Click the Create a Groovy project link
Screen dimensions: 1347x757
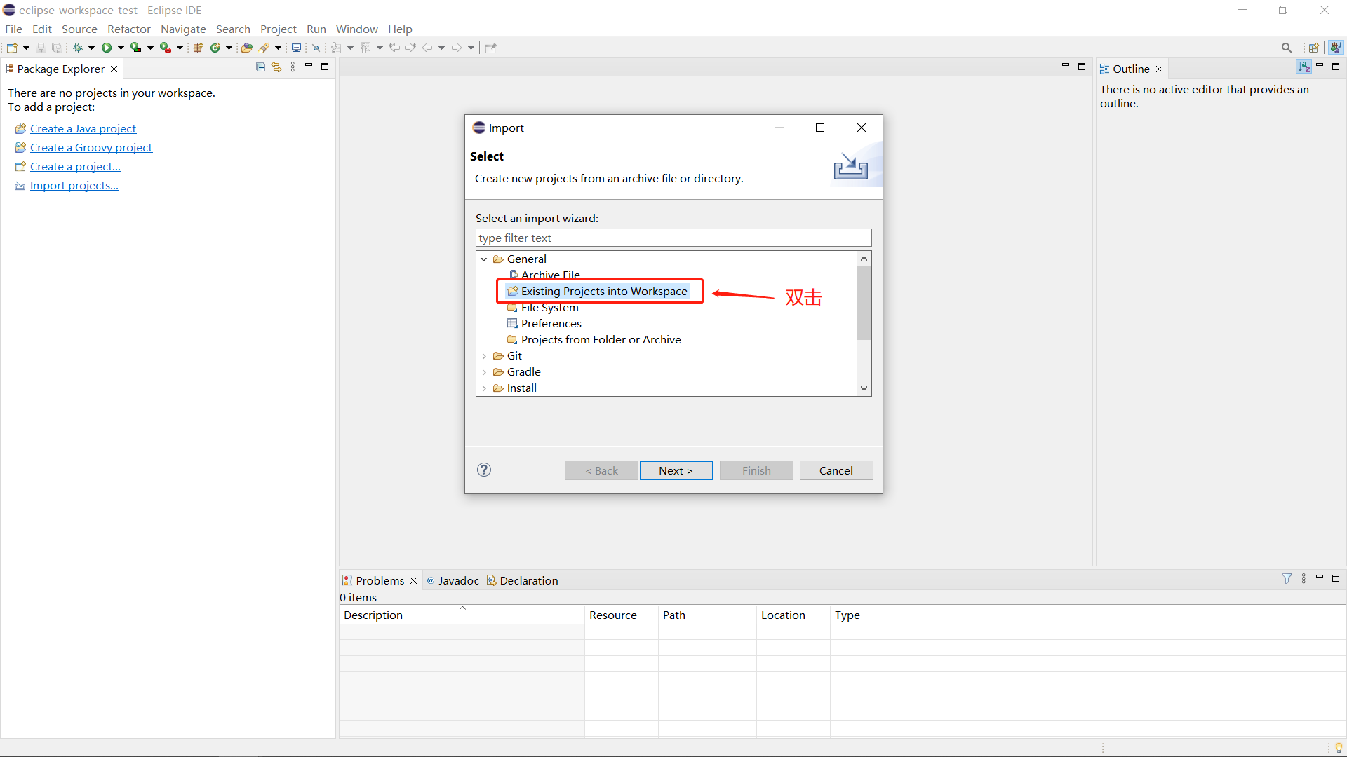point(91,147)
